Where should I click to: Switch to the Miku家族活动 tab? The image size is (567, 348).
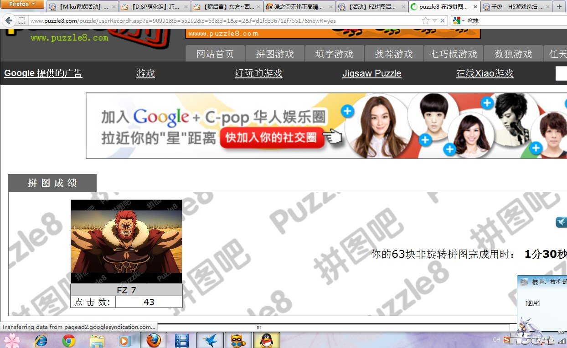pyautogui.click(x=82, y=7)
